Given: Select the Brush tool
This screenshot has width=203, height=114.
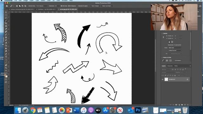Looking at the screenshot, I should coord(6,35).
